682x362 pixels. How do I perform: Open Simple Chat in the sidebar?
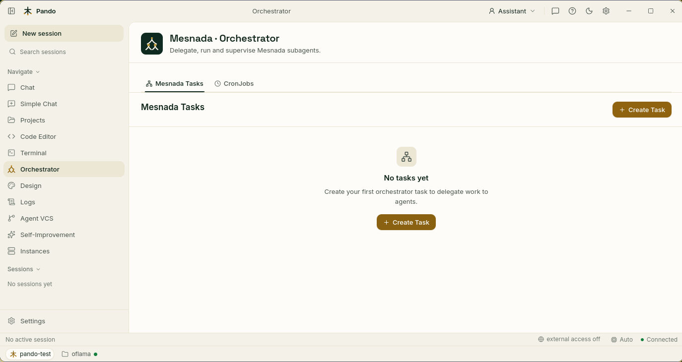[x=64, y=104]
